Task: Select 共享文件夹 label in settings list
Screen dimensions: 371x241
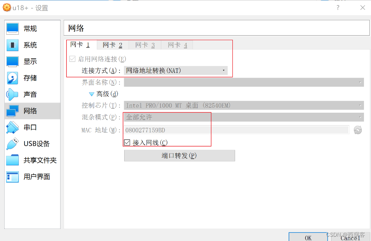Action: [40, 160]
